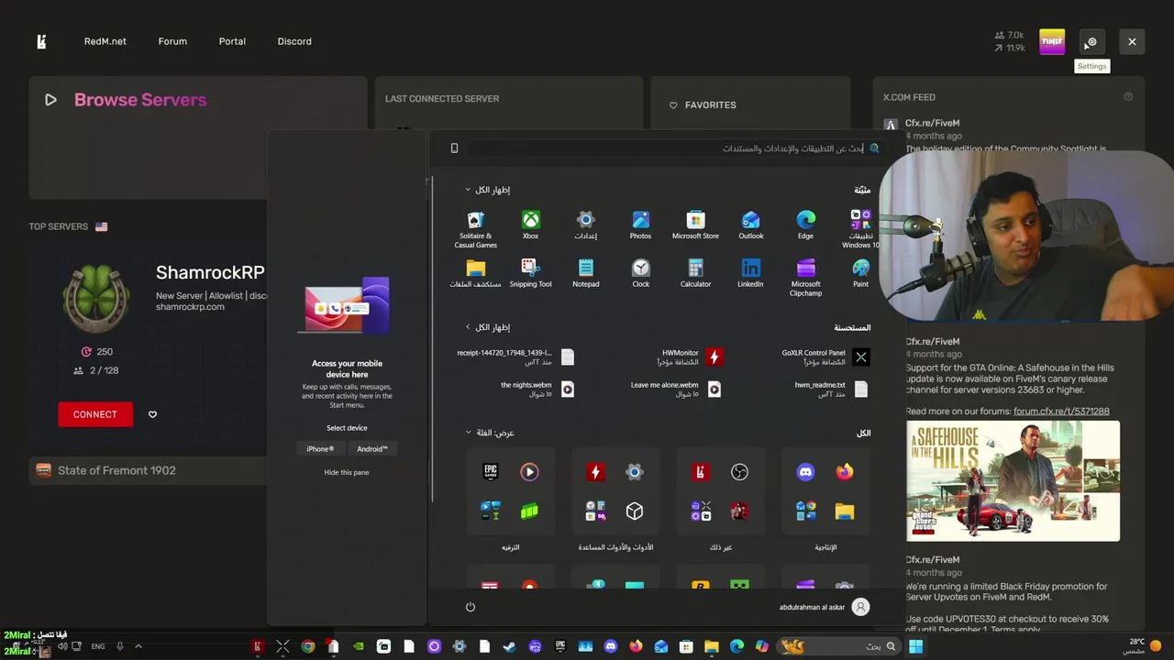Click ENG language indicator in tray

pos(97,646)
